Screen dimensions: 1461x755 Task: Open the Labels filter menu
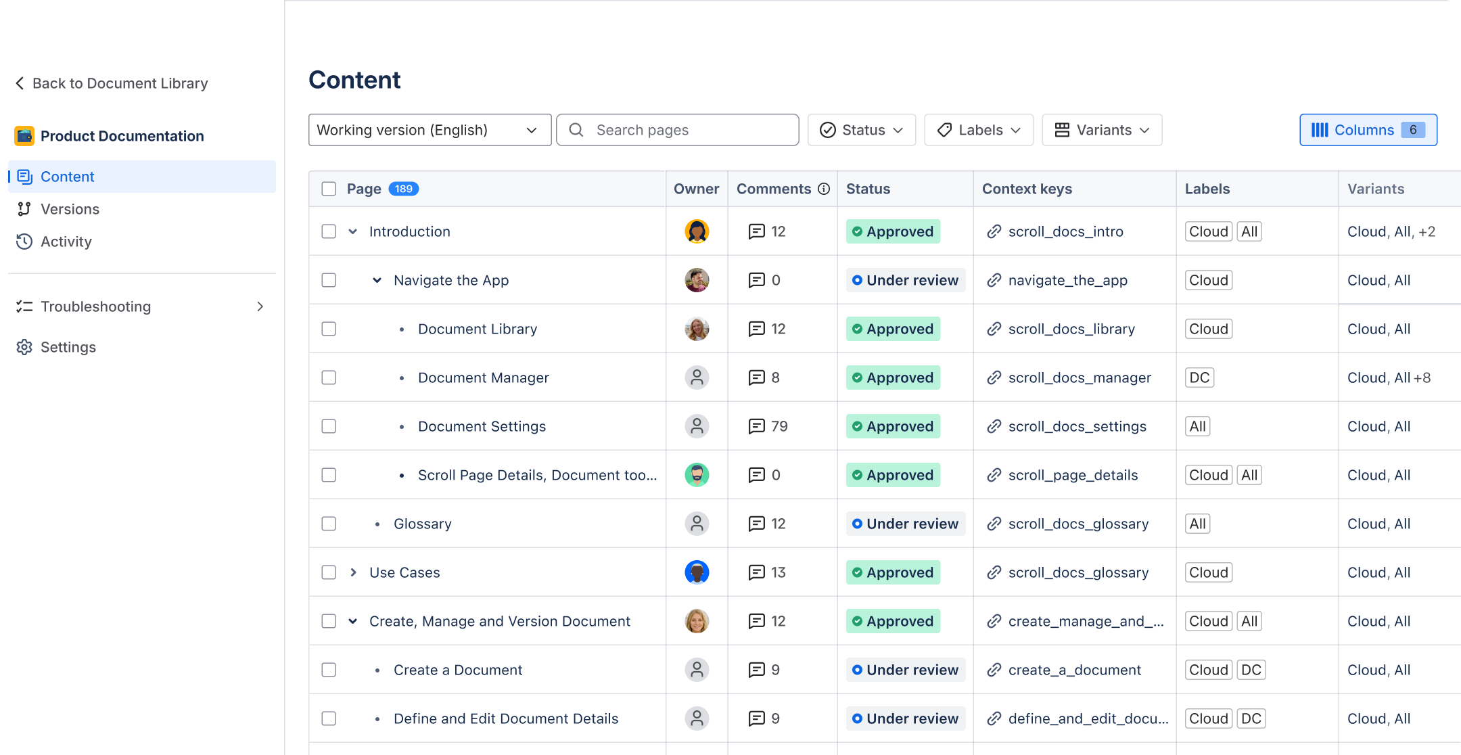point(978,130)
